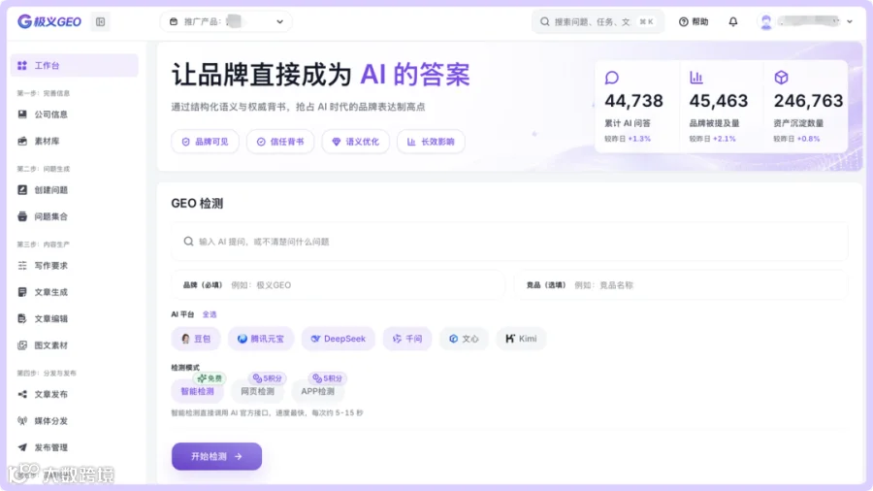Open 发布管理 in sidebar

(75, 447)
